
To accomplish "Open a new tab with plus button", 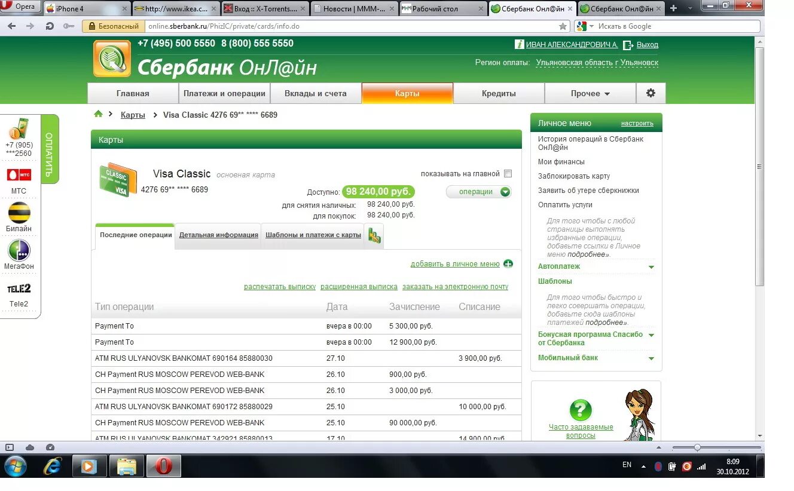I will pyautogui.click(x=674, y=8).
